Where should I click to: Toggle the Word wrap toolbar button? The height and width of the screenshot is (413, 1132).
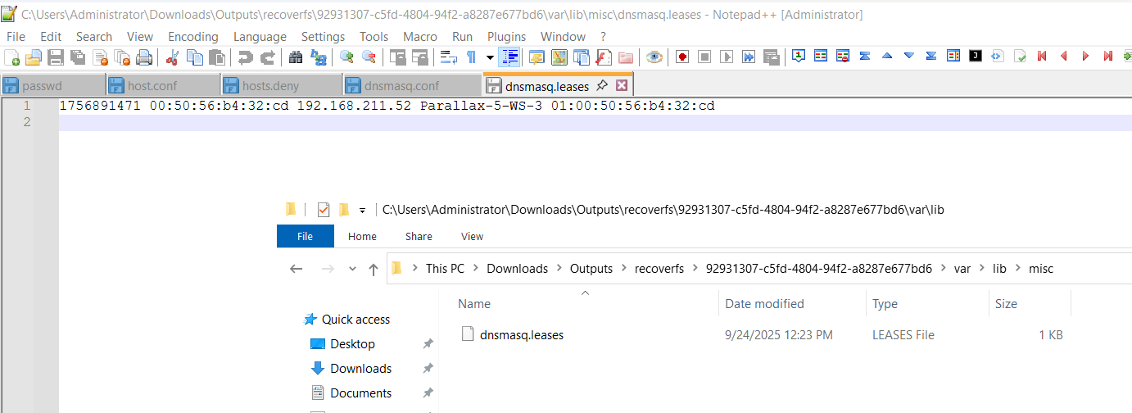[x=448, y=57]
